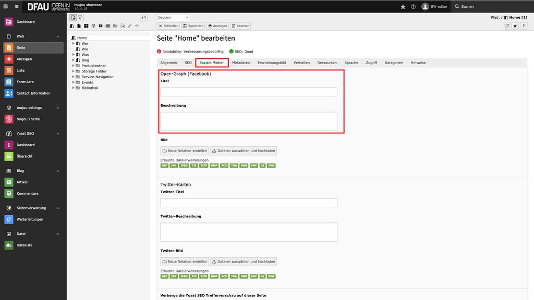Screen dimensions: 534x300
Task: Switch to the SEO tab
Action: (188, 63)
